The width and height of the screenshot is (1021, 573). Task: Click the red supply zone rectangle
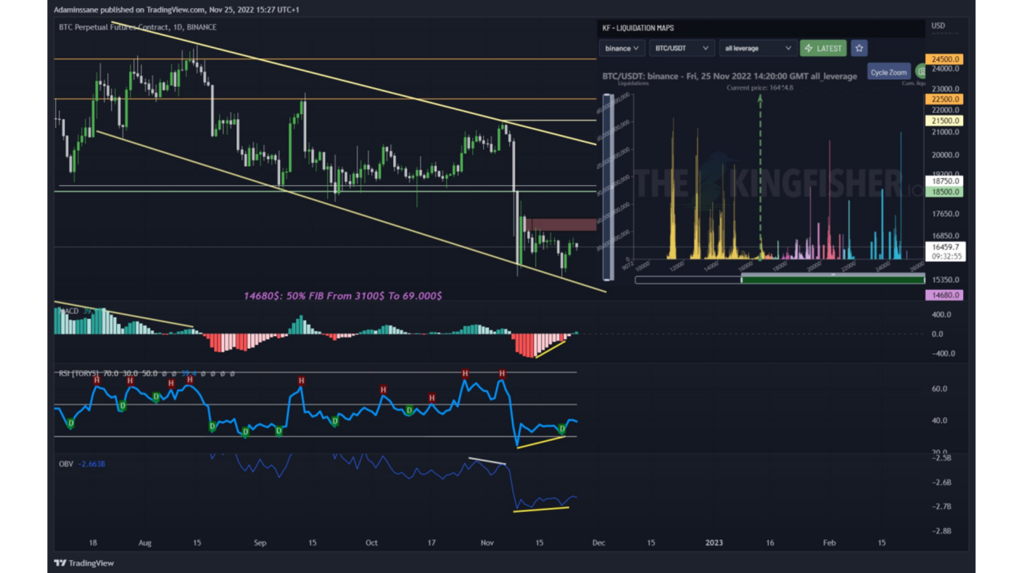pyautogui.click(x=561, y=225)
